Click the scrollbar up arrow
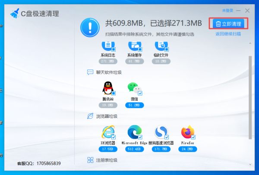Viewport: 259px width, 175px height. (x=250, y=43)
